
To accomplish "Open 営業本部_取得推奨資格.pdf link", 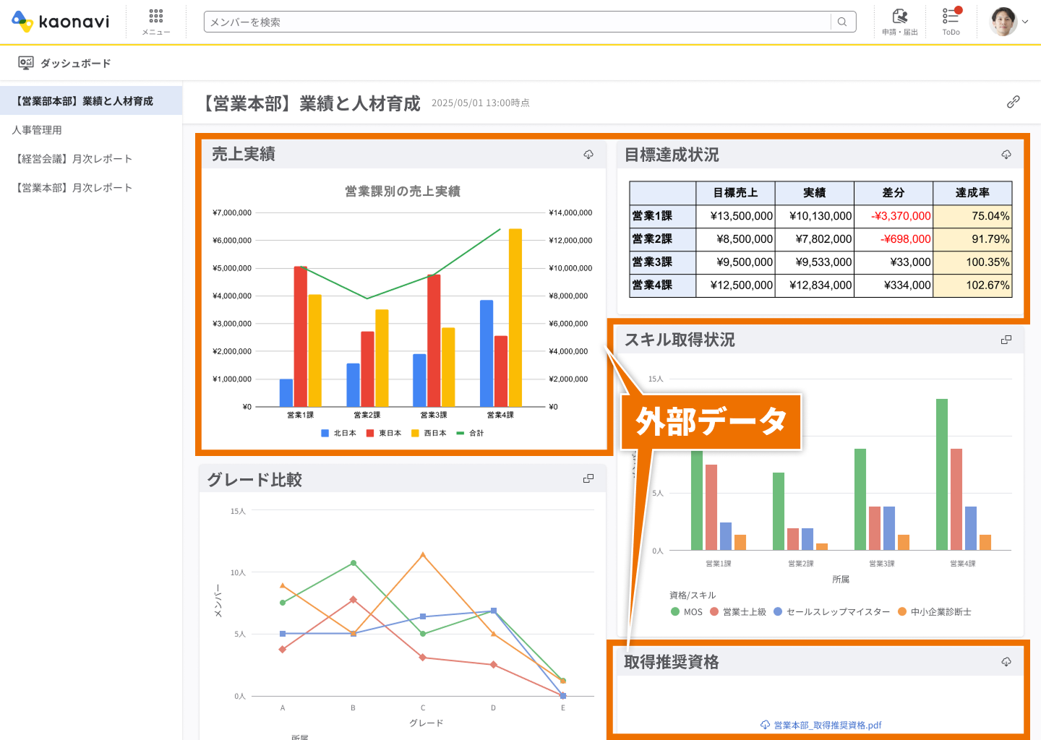I will pos(821,725).
